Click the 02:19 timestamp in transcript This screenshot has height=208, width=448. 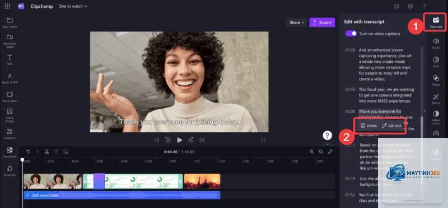pos(350,178)
